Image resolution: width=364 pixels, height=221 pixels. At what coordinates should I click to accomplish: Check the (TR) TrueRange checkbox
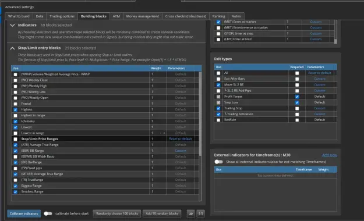point(15,180)
